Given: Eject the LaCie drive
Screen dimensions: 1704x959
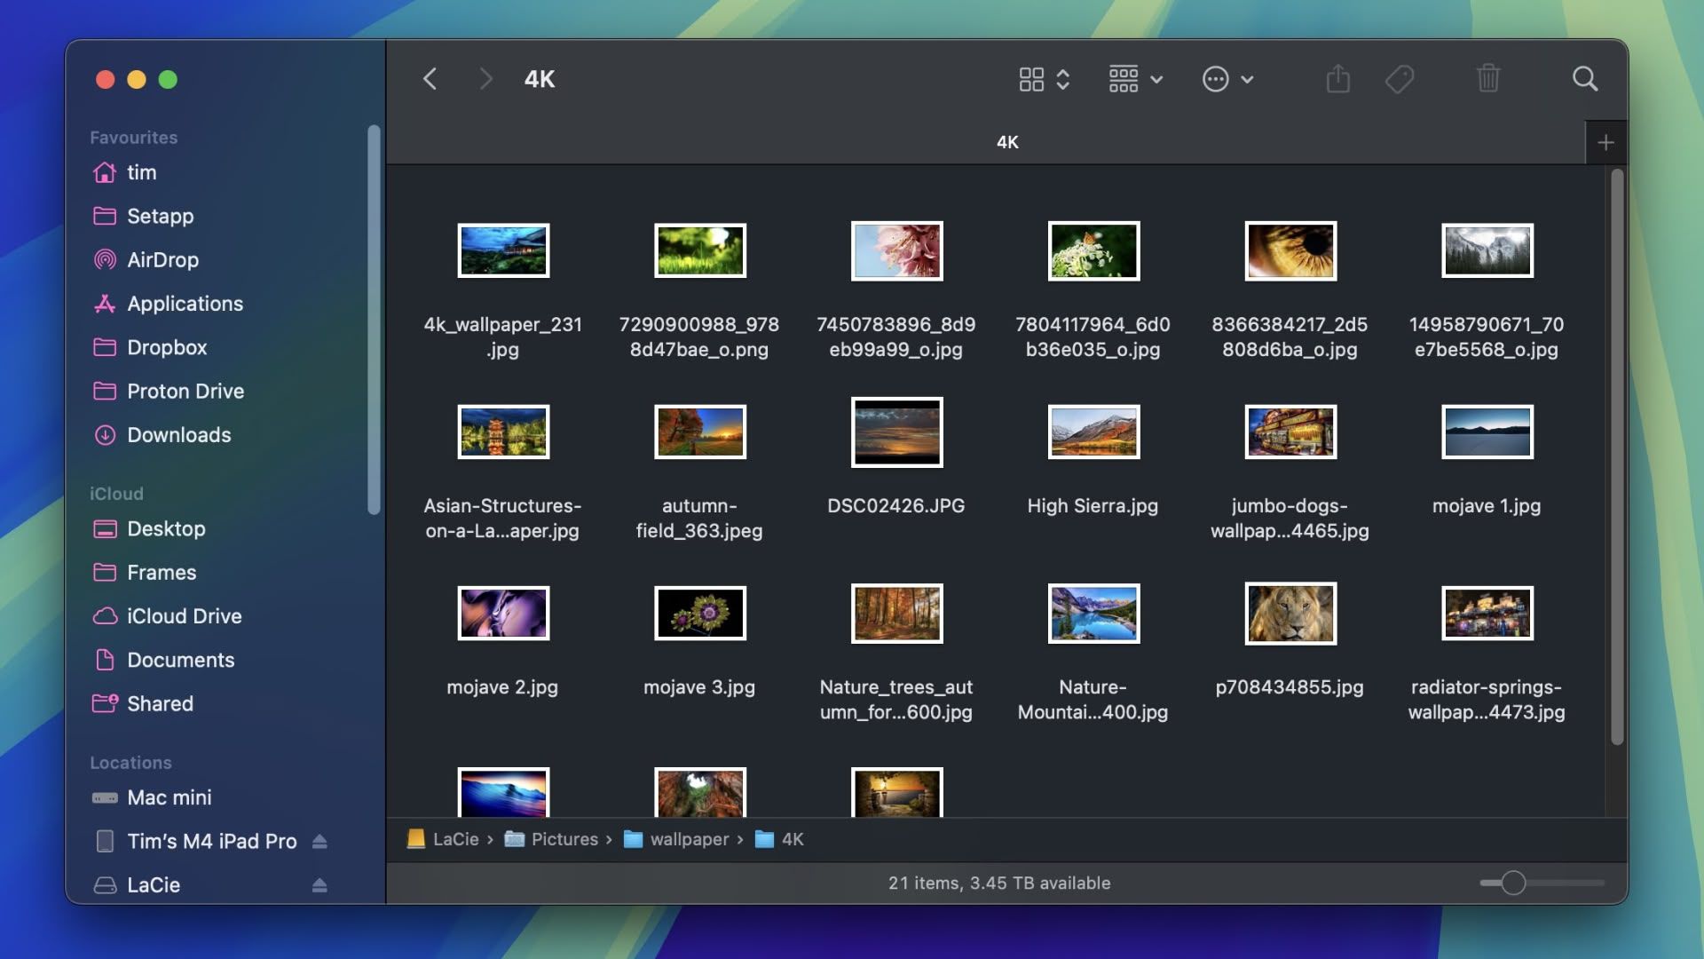Looking at the screenshot, I should 319,885.
